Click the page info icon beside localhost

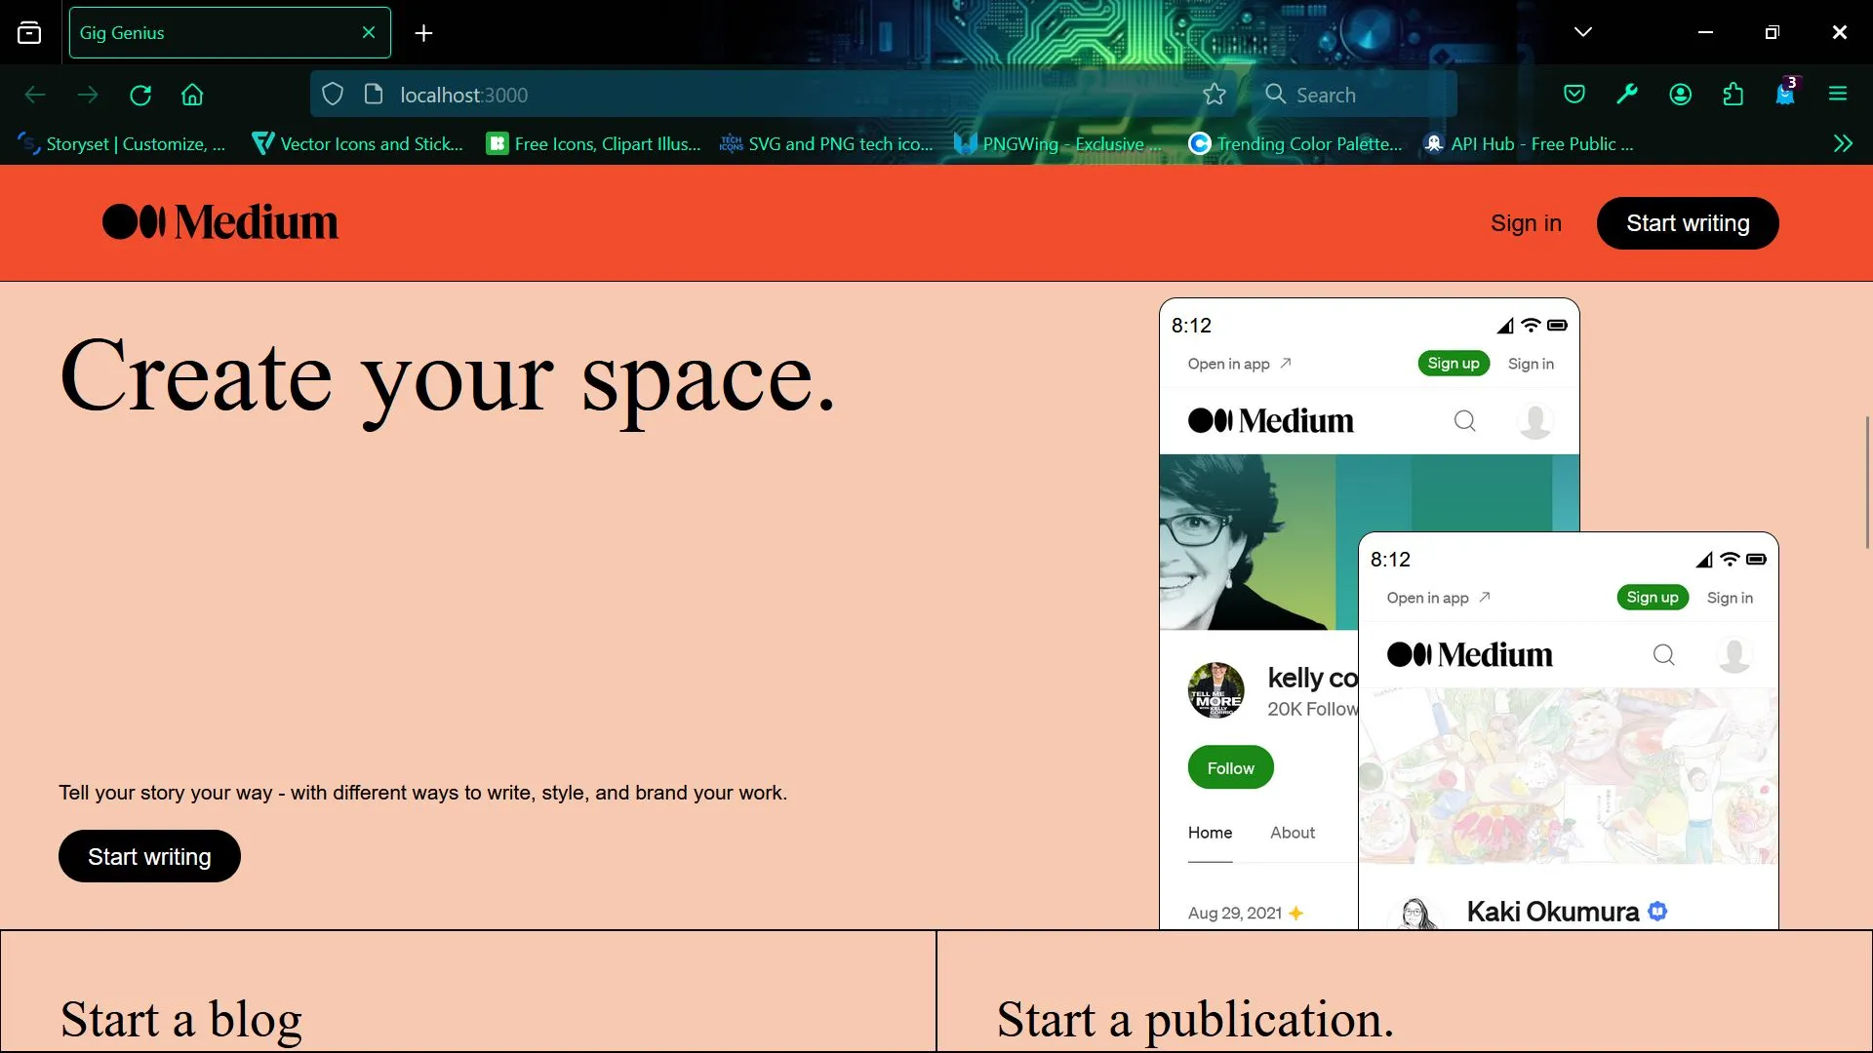point(373,95)
